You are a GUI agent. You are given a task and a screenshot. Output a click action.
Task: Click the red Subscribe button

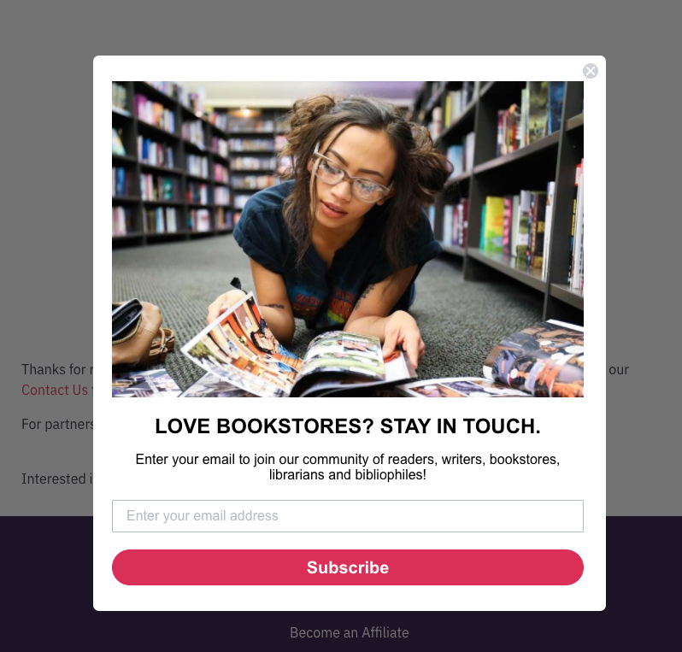[348, 567]
